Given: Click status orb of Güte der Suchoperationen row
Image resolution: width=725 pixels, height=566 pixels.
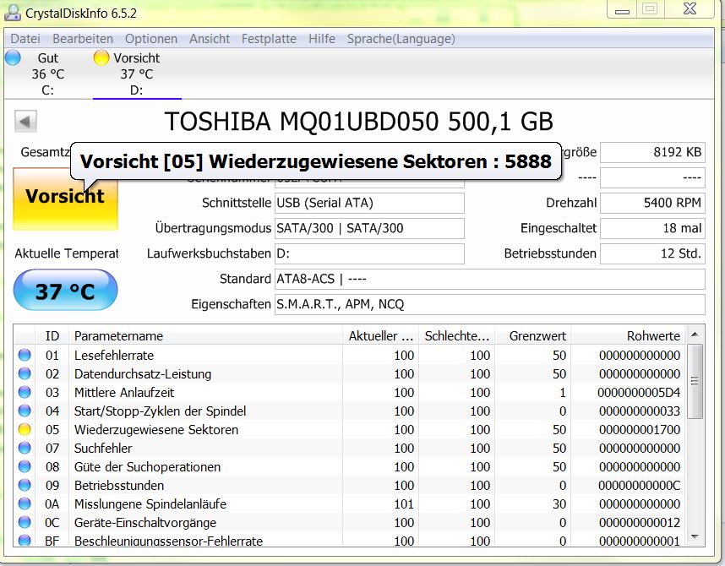Looking at the screenshot, I should pos(25,466).
